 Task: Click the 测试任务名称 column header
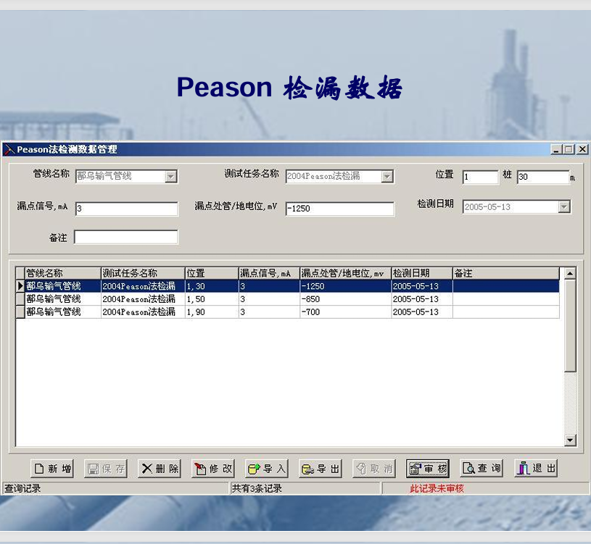pos(144,273)
